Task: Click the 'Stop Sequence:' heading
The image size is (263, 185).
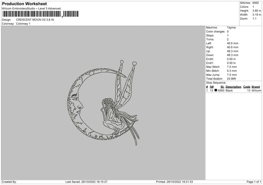Action: [x=216, y=83]
